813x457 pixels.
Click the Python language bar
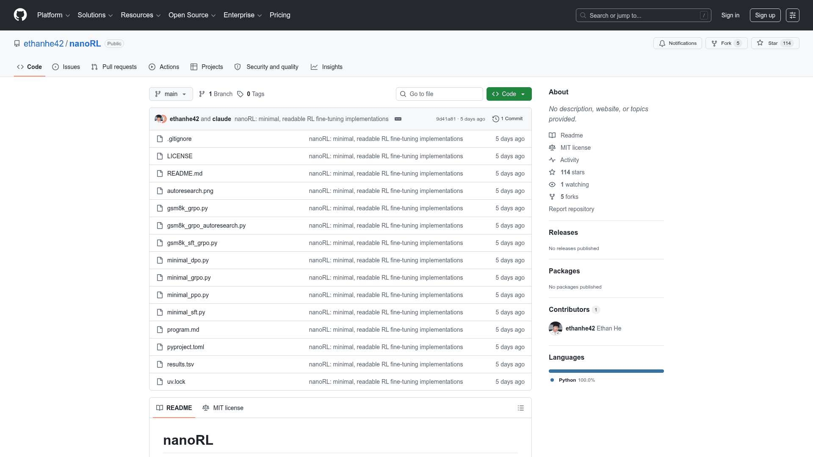[x=606, y=371]
